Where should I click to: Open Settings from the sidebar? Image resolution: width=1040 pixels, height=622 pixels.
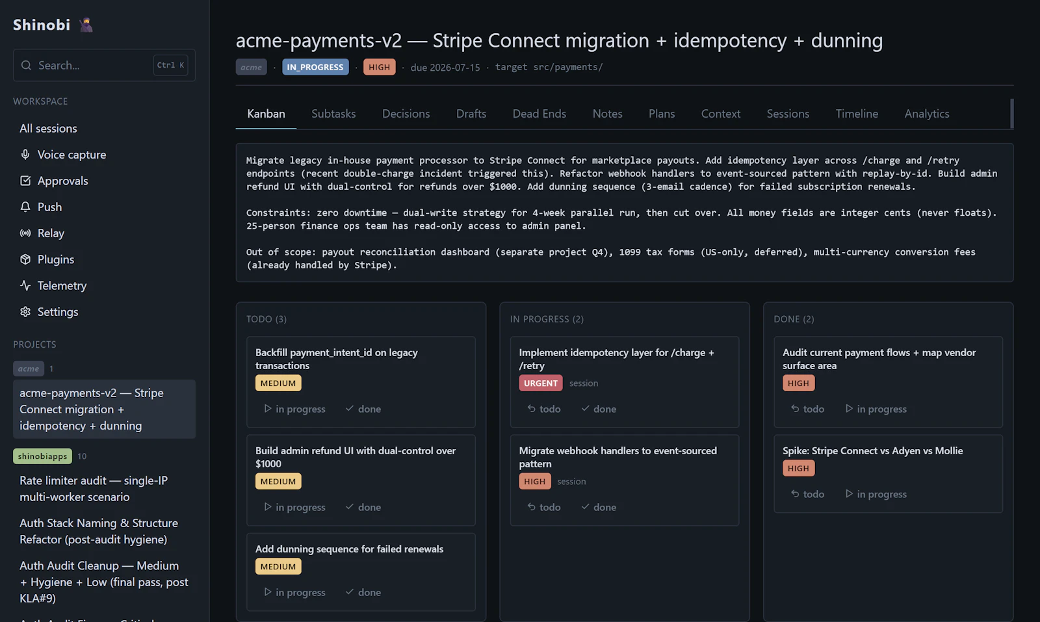point(104,312)
